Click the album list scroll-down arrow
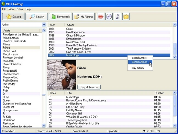This screenshot has height=134, width=178. (174, 57)
